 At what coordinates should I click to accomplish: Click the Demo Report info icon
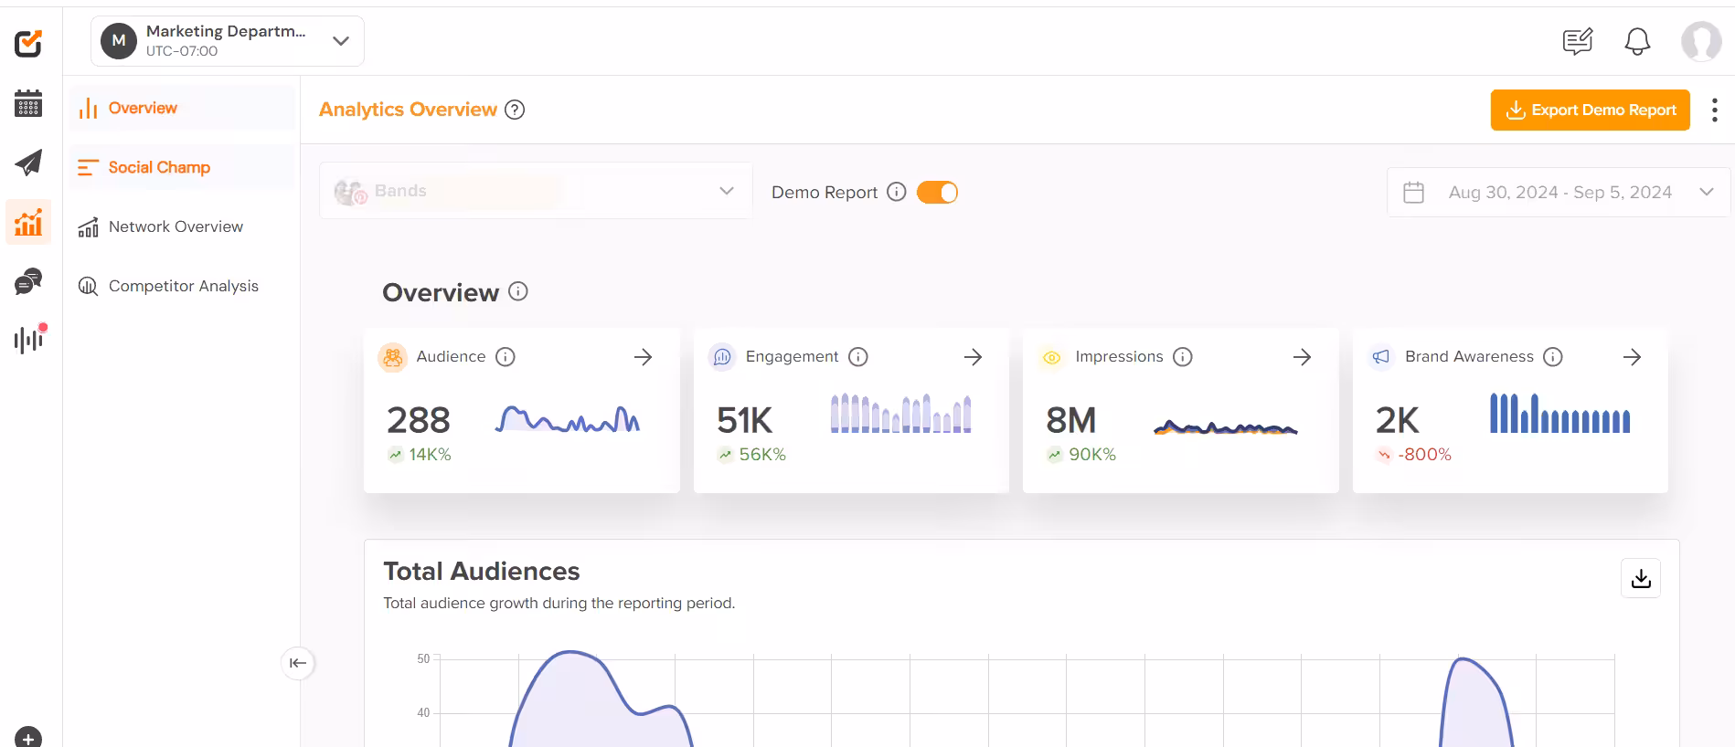point(897,192)
